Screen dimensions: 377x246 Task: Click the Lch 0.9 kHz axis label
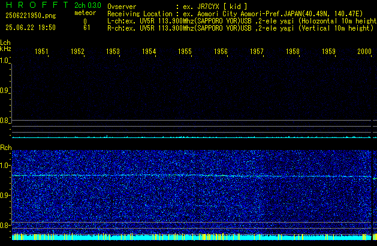pos(4,91)
